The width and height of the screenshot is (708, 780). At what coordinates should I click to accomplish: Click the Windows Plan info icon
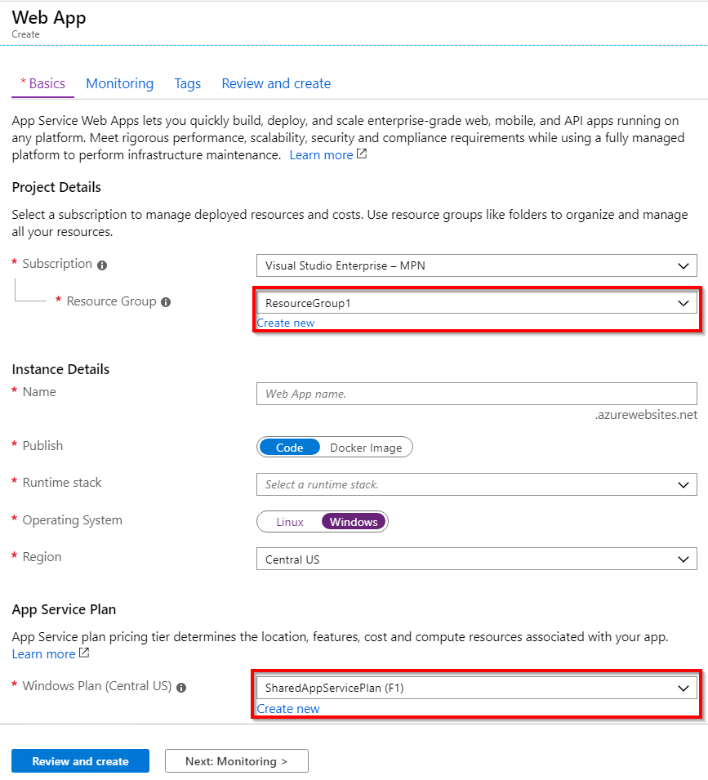pos(180,687)
